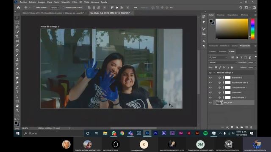This screenshot has width=271, height=152.
Task: Open Google Chrome from the taskbar
Action: (122, 133)
